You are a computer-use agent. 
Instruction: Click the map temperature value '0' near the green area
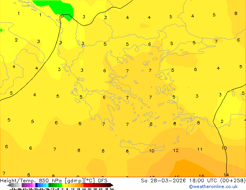(62, 16)
